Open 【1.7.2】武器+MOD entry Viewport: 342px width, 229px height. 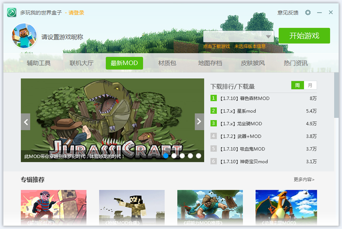(241, 136)
